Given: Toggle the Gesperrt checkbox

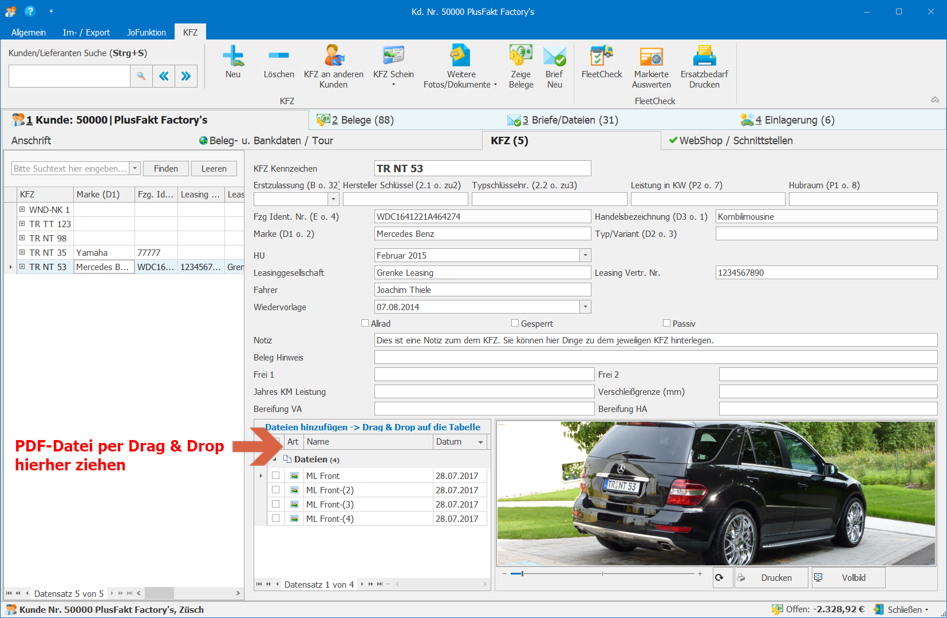Looking at the screenshot, I should coord(515,323).
